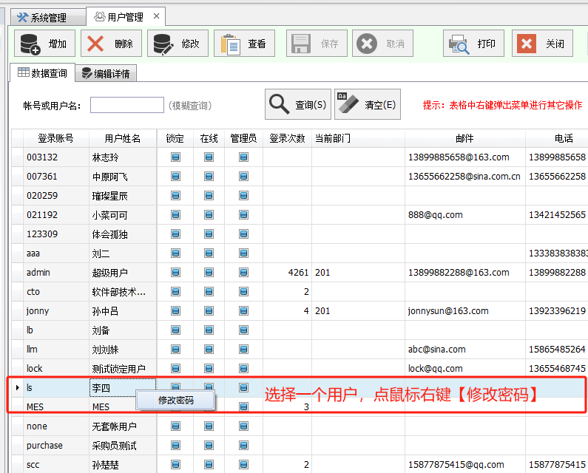
Task: Sort by the 用户姓名 column header
Action: (x=123, y=138)
